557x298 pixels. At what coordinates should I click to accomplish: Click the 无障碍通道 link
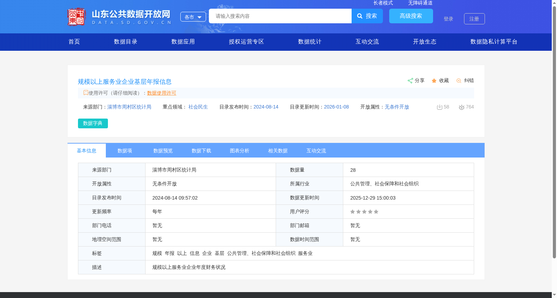pyautogui.click(x=420, y=3)
